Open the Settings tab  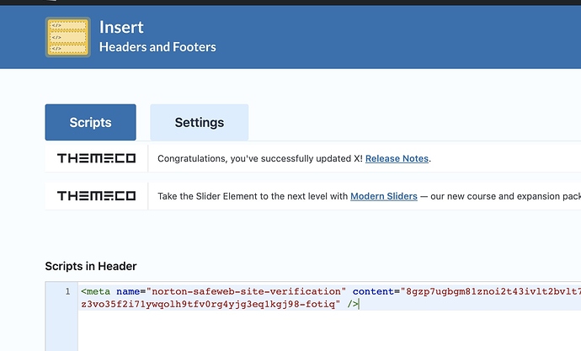click(x=199, y=122)
